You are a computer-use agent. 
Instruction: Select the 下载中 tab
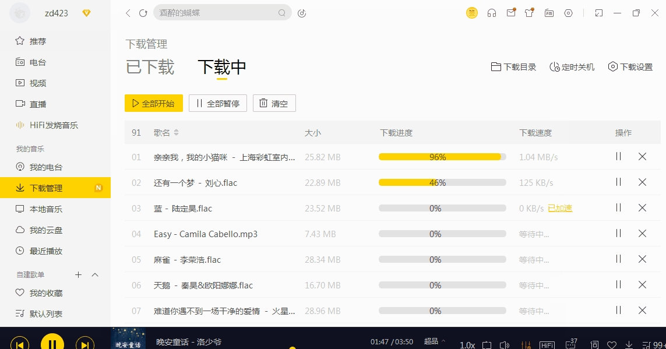tap(222, 67)
